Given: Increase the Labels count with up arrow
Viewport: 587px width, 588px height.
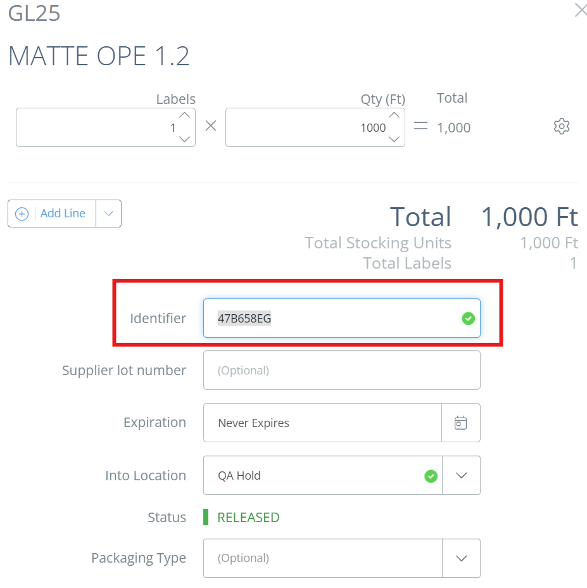Looking at the screenshot, I should click(x=184, y=115).
